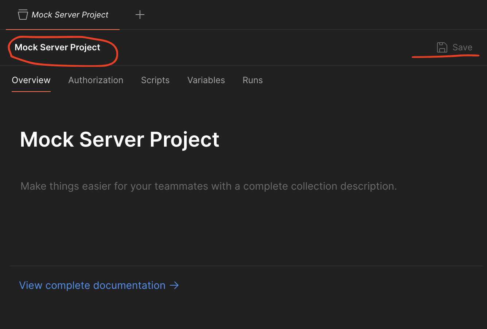Open the Scripts tab
This screenshot has width=487, height=329.
155,80
